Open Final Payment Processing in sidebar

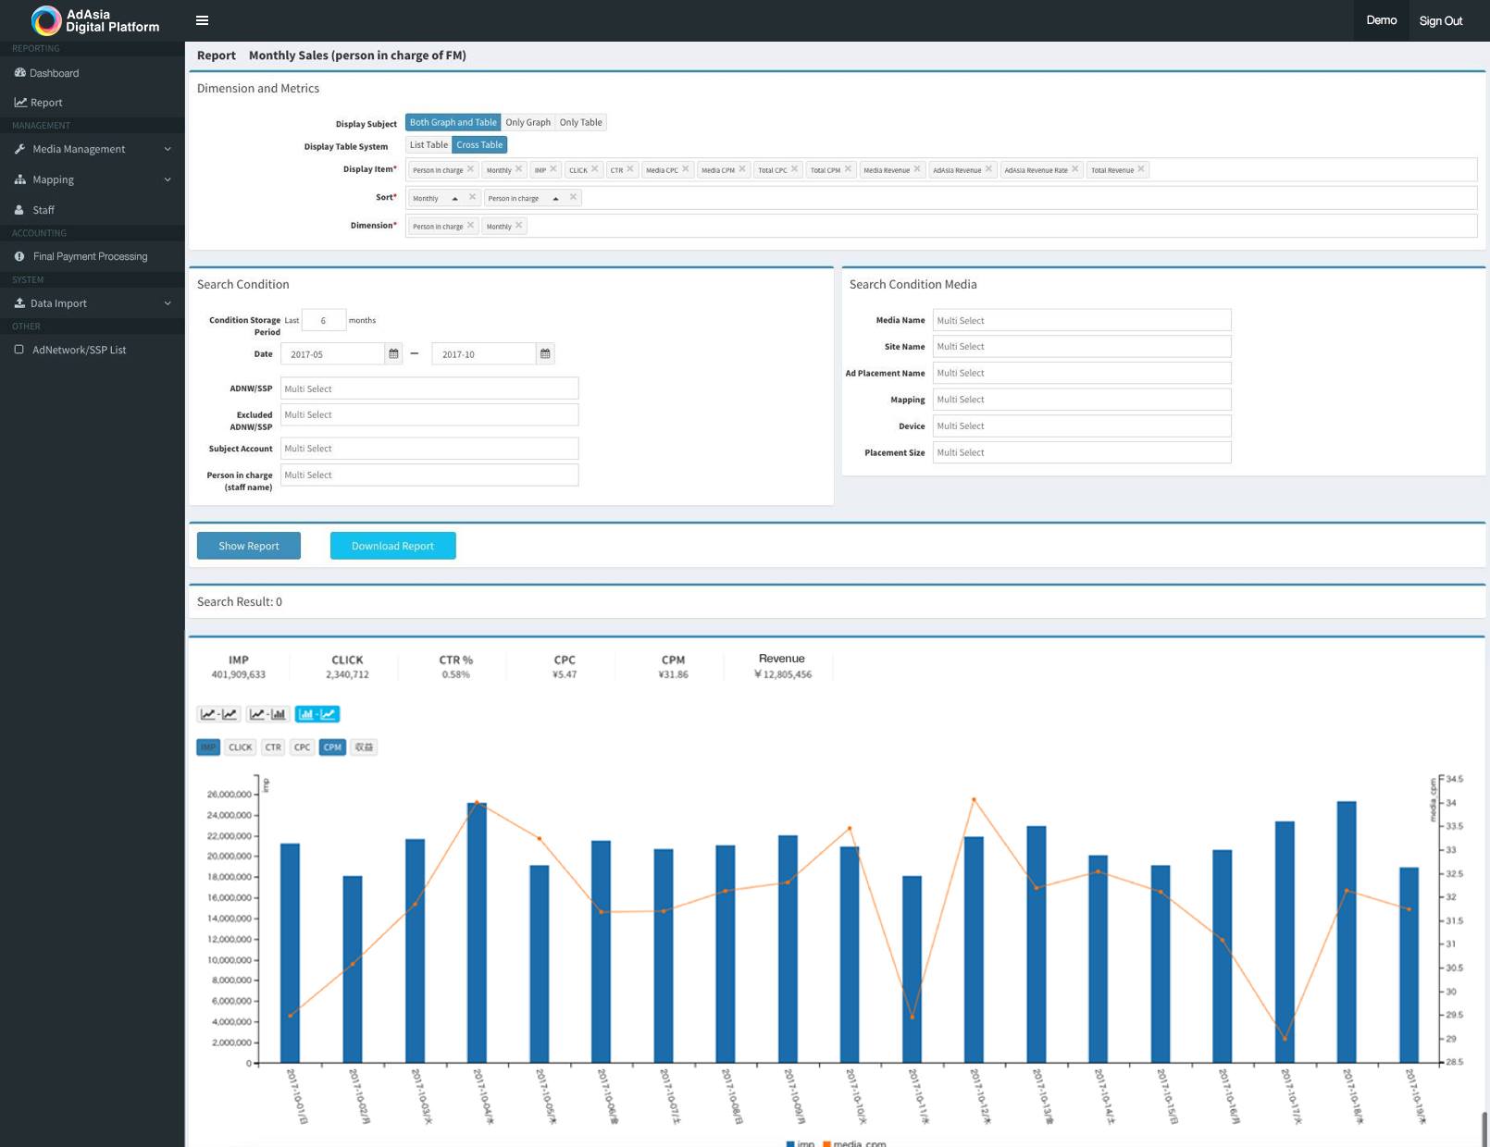click(x=90, y=256)
